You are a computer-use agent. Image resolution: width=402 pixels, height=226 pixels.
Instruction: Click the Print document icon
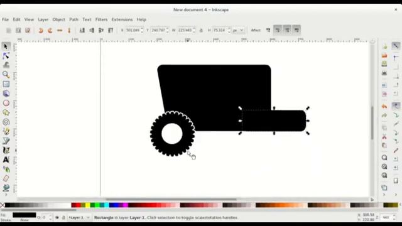[384, 73]
